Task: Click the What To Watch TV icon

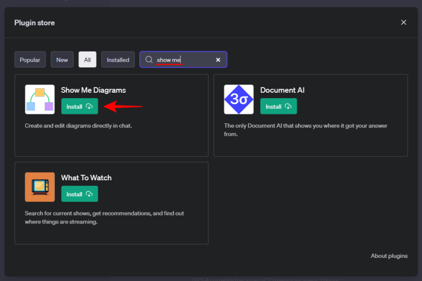Action: pos(40,187)
